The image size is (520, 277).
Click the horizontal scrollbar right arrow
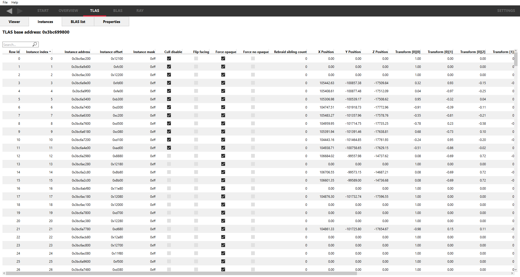[x=512, y=273]
